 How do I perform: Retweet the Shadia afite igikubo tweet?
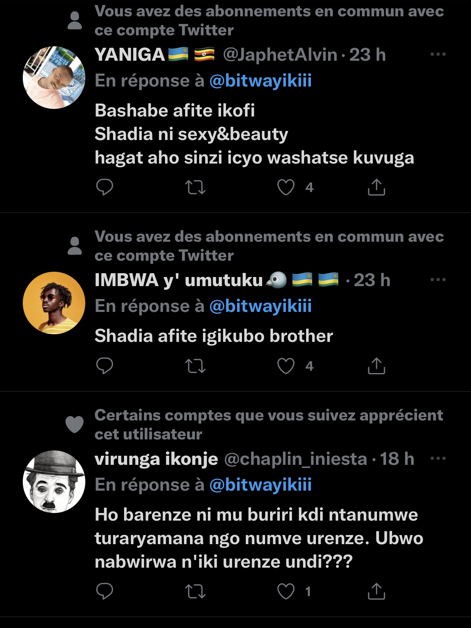click(x=195, y=366)
